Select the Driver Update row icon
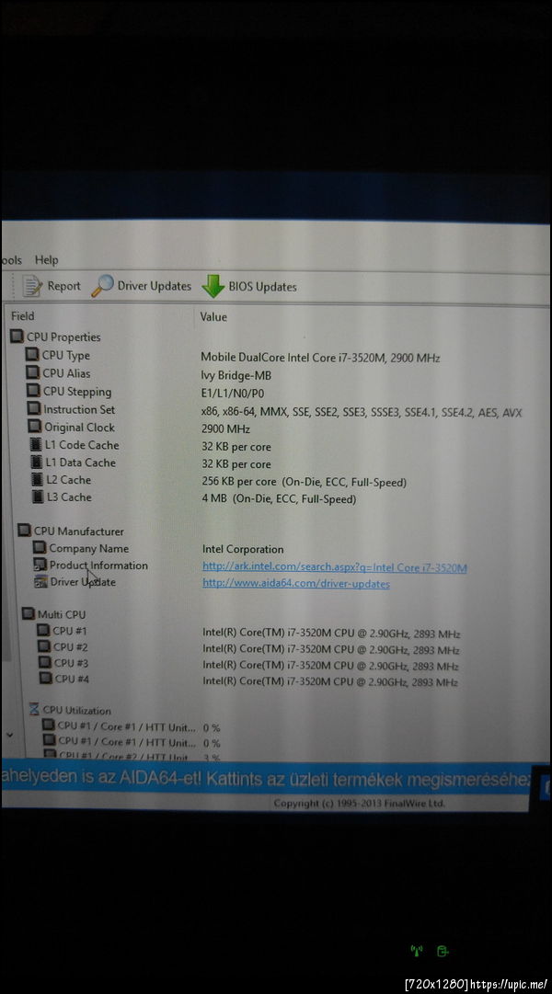Viewport: 552px width, 994px height. point(40,581)
